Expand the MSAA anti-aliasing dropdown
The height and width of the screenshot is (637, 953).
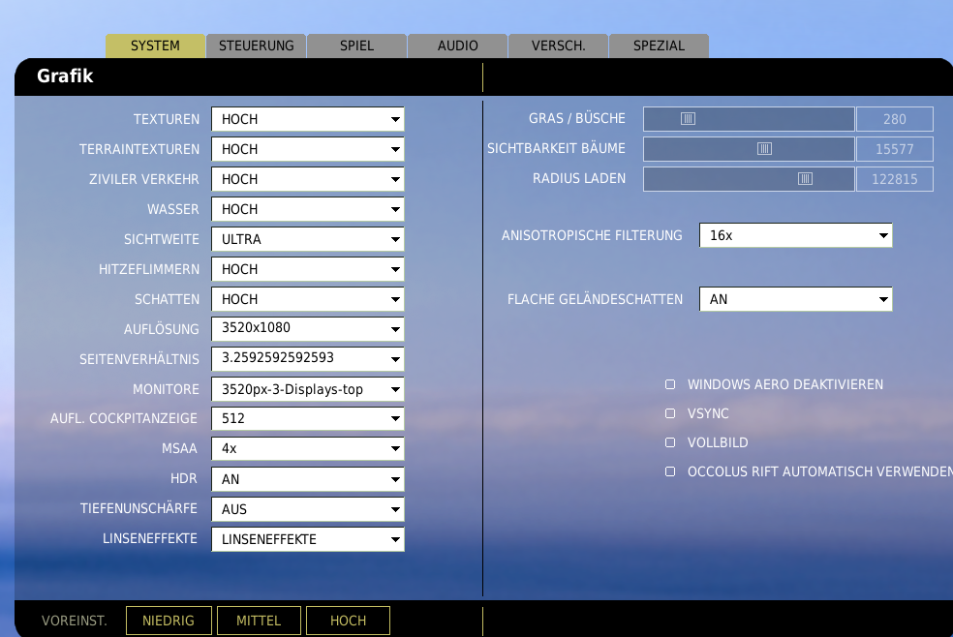(307, 449)
